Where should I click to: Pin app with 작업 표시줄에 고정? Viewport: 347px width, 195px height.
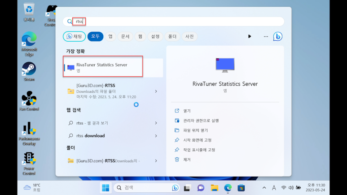[x=195, y=150]
